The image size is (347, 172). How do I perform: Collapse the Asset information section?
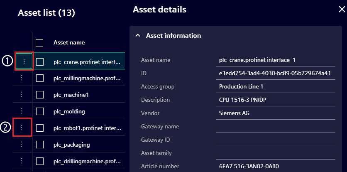click(138, 36)
